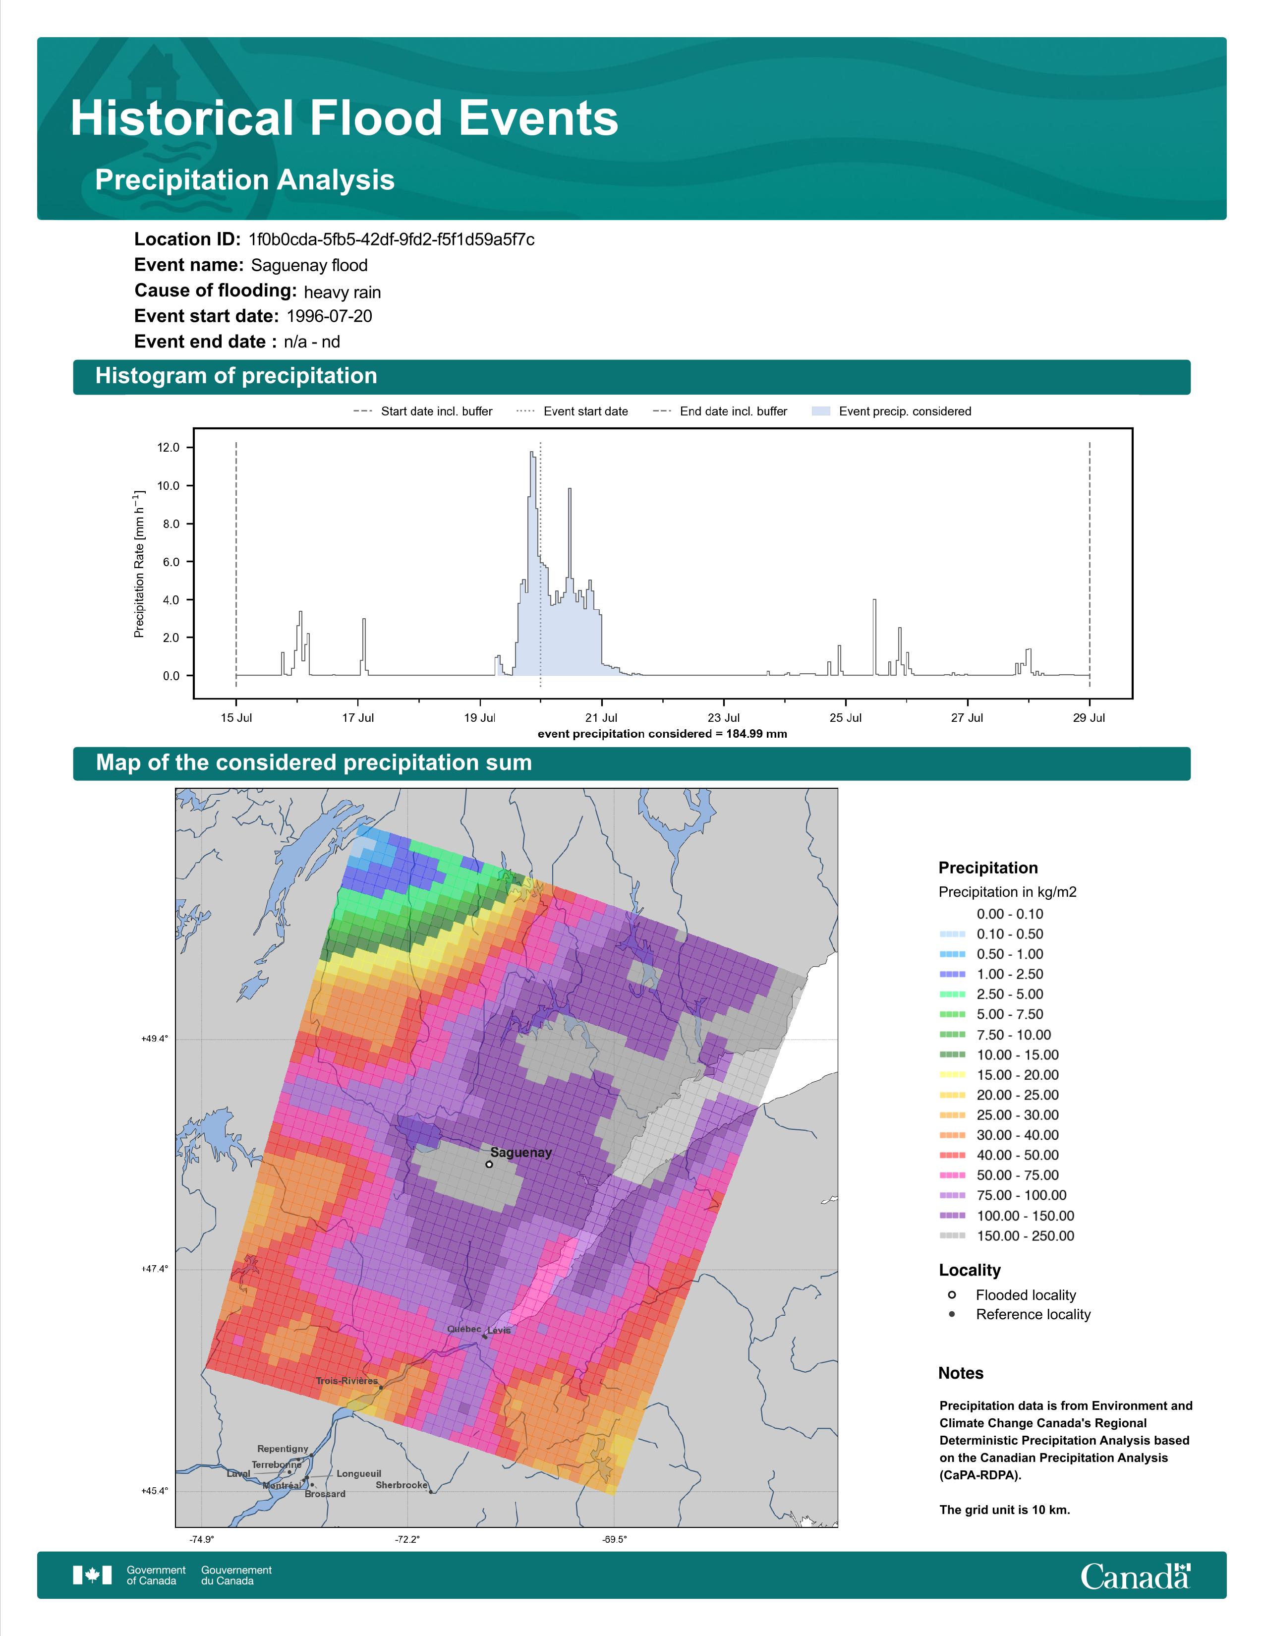The height and width of the screenshot is (1636, 1264).
Task: Click the 21 Jul axis label
Action: pyautogui.click(x=601, y=718)
